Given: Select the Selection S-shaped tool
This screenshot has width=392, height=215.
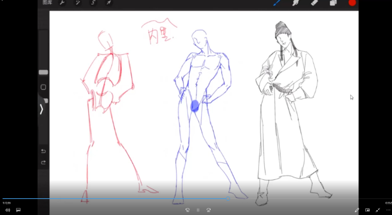Looking at the screenshot, I should pyautogui.click(x=92, y=3).
